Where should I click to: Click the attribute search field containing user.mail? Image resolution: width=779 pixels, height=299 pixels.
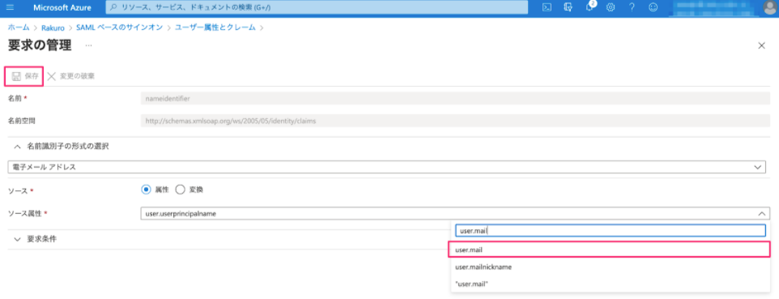point(610,231)
